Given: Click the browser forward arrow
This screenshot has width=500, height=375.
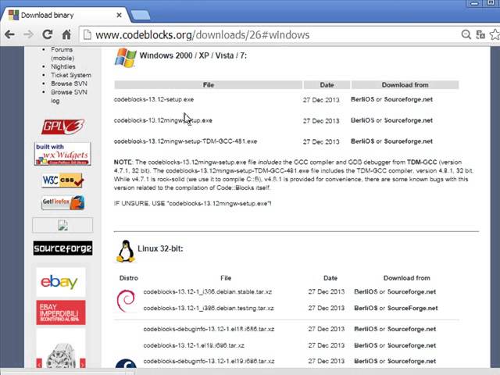Looking at the screenshot, I should tap(29, 34).
